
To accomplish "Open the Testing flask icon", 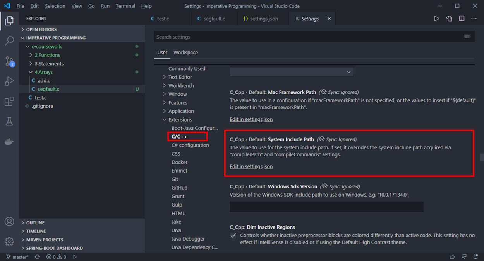I will pyautogui.click(x=9, y=122).
